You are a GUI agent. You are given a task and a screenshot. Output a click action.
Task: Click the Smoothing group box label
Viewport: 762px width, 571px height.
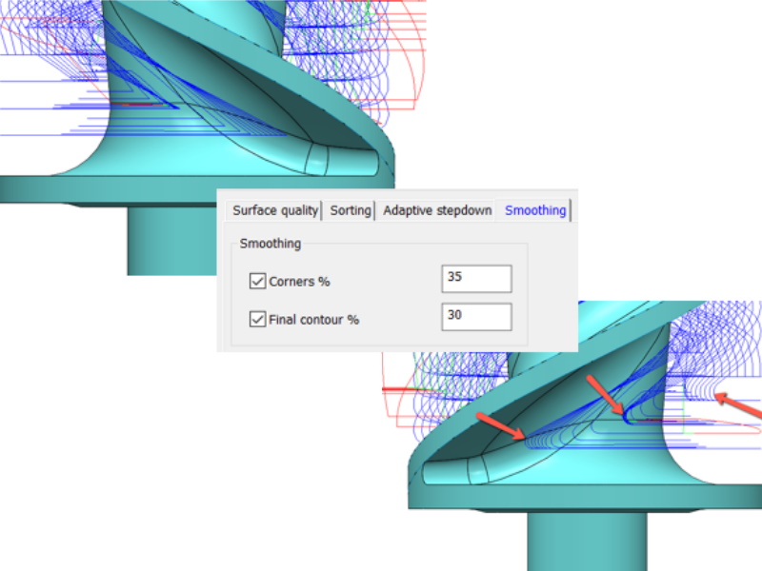pos(269,244)
